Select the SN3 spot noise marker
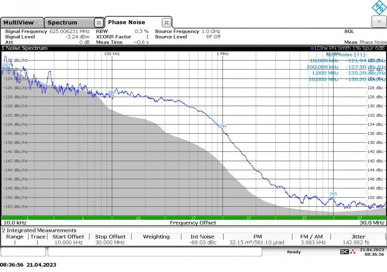Image resolution: width=387 pixels, height=272 pixels. point(112,92)
